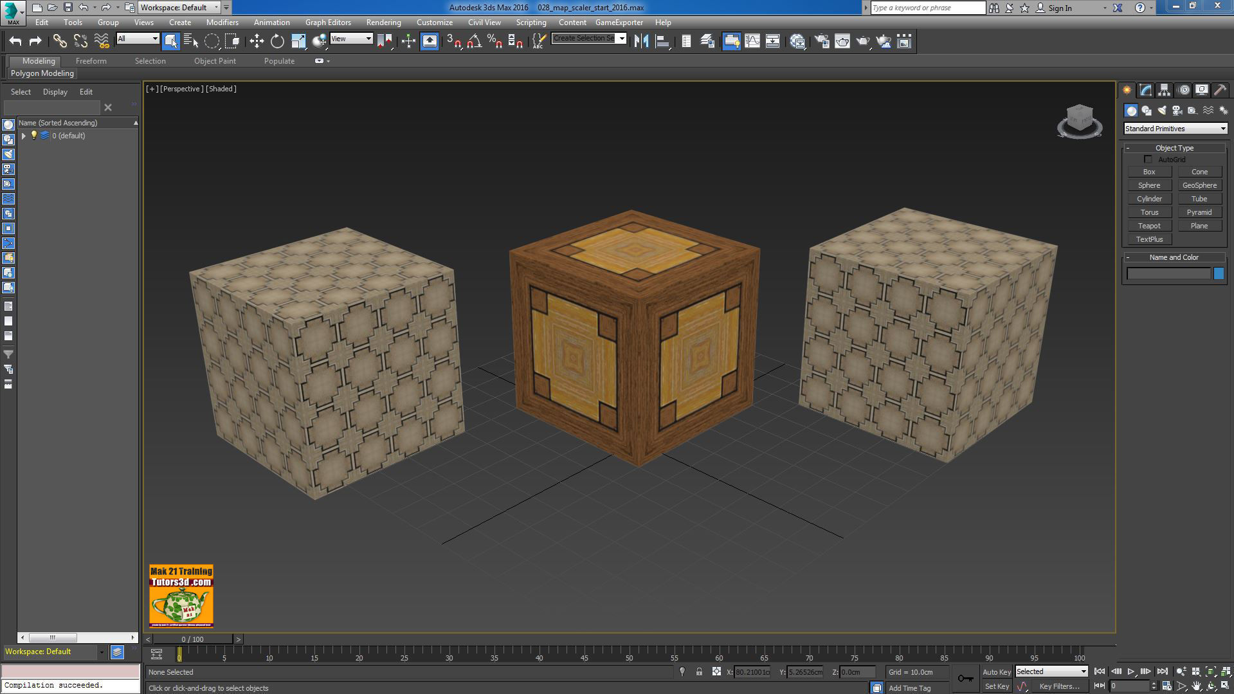Show the Shapes create category

pyautogui.click(x=1147, y=111)
